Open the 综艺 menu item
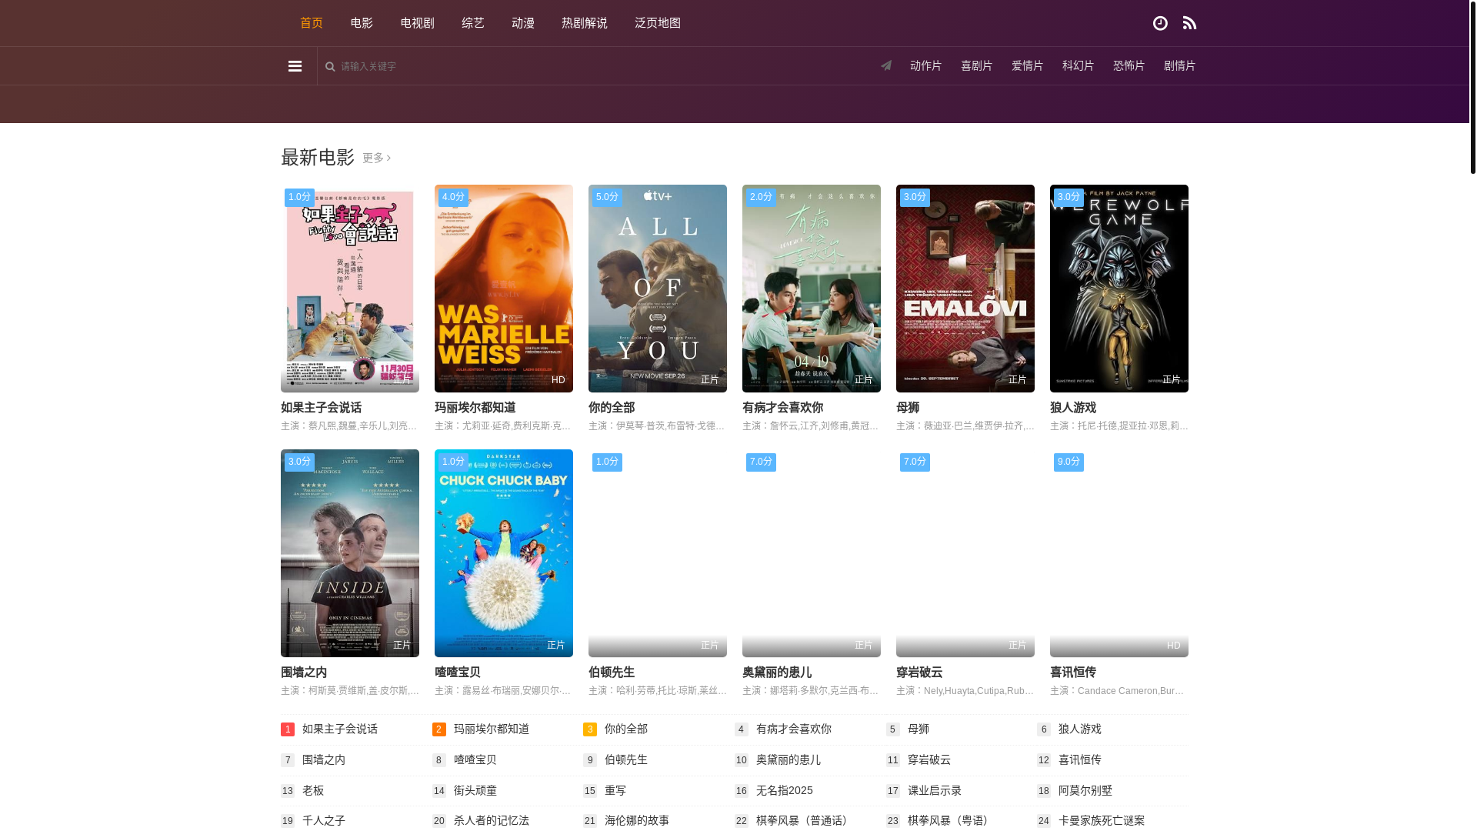 click(x=473, y=23)
